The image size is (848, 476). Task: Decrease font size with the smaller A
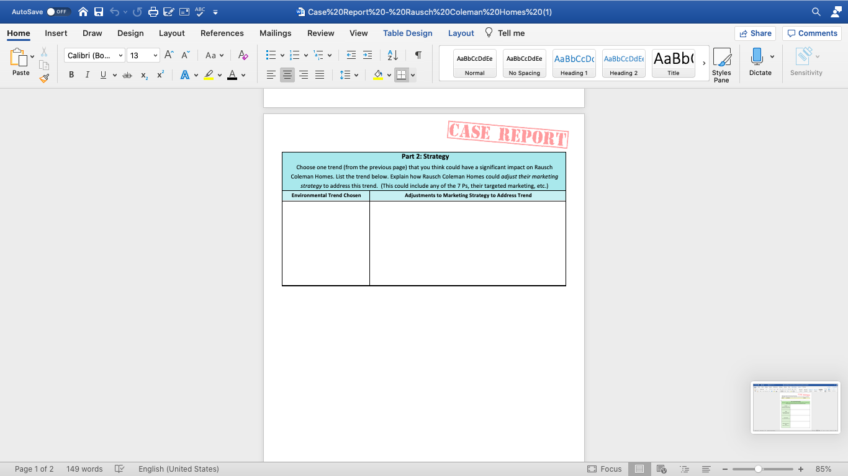pos(185,55)
